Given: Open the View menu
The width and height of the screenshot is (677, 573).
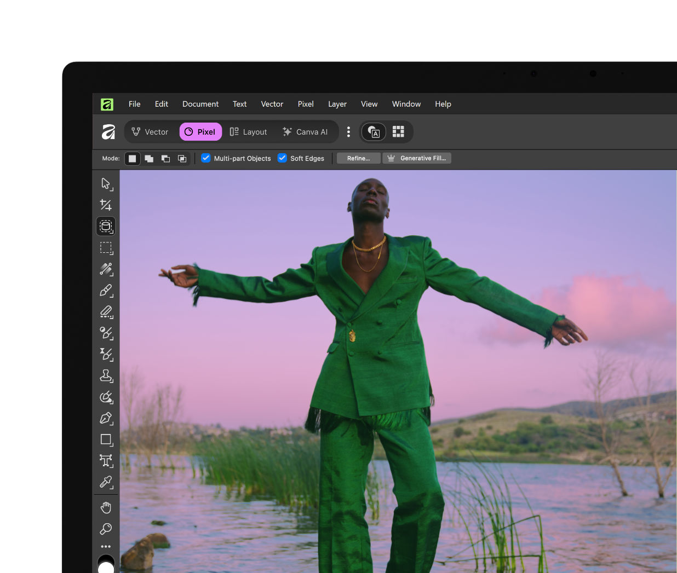Looking at the screenshot, I should [369, 104].
